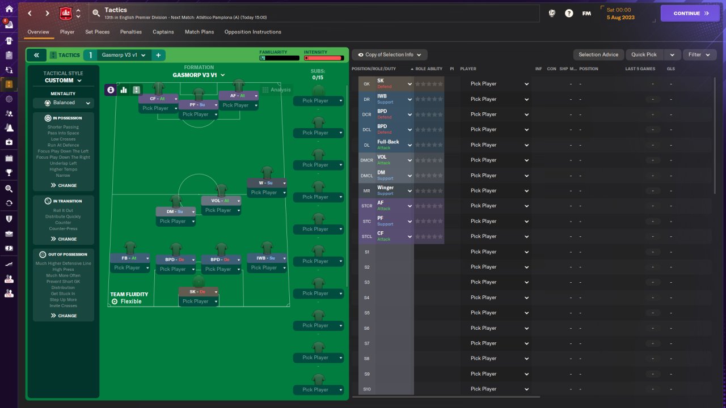Open the help question mark icon
Viewport: 726px width, 408px height.
tap(569, 13)
